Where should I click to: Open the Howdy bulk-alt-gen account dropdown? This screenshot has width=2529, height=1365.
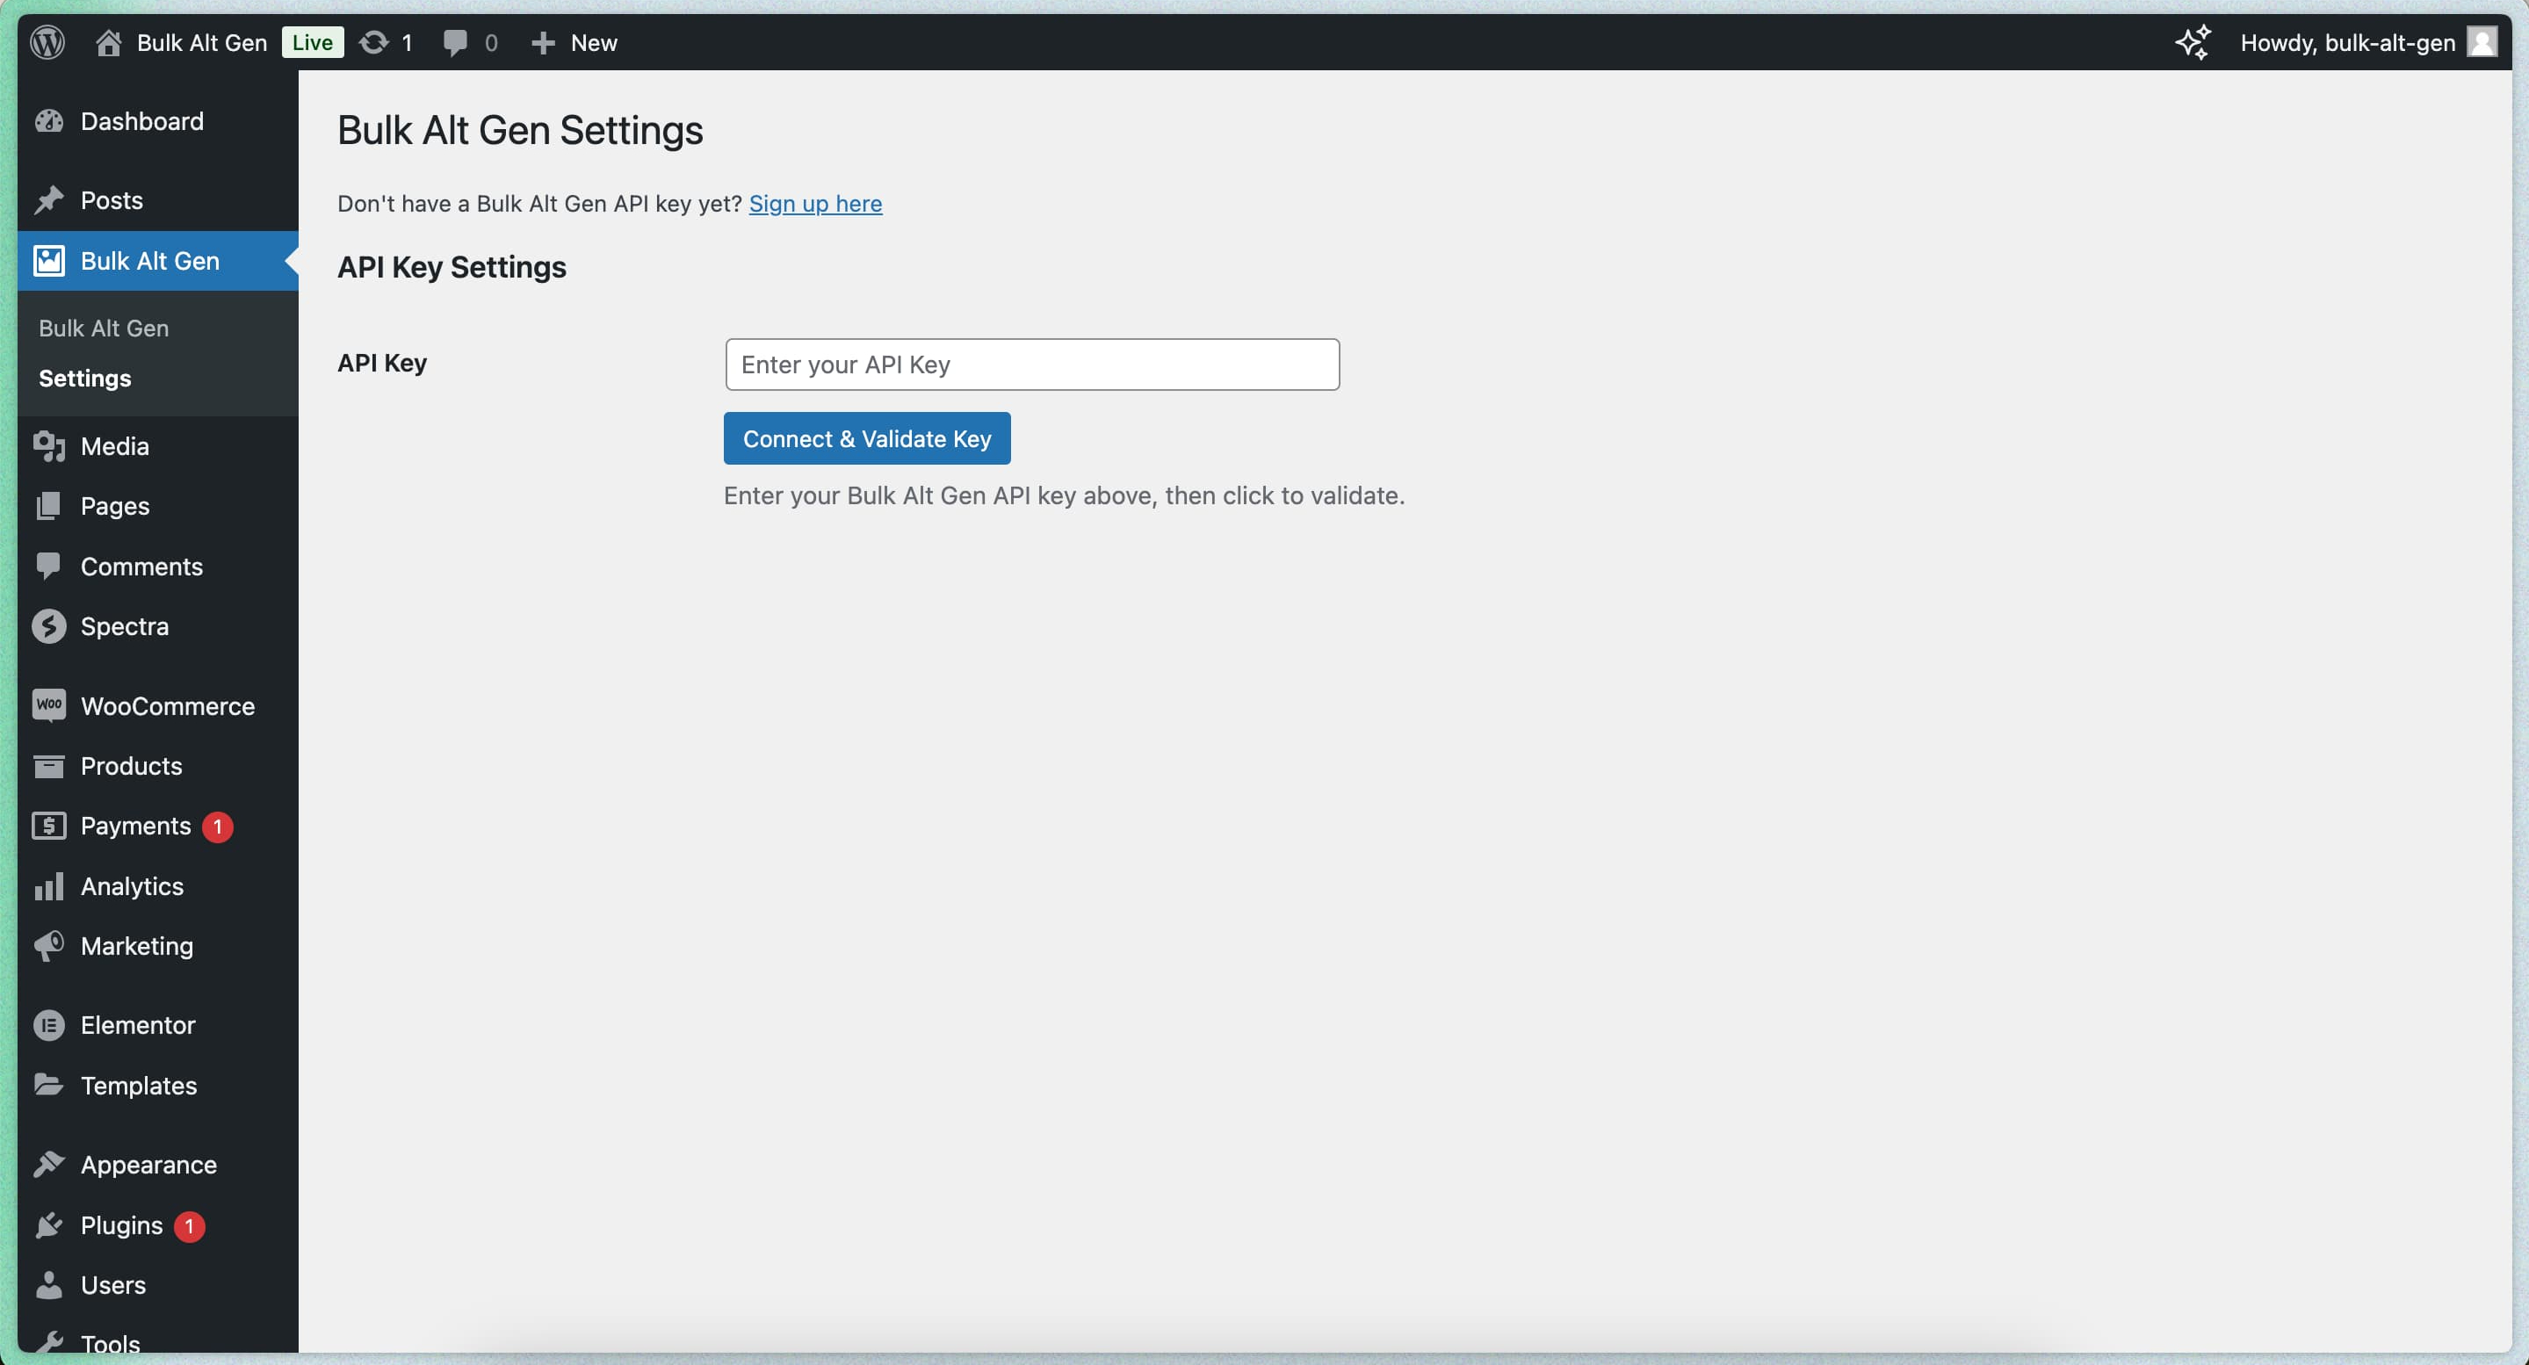(2346, 42)
